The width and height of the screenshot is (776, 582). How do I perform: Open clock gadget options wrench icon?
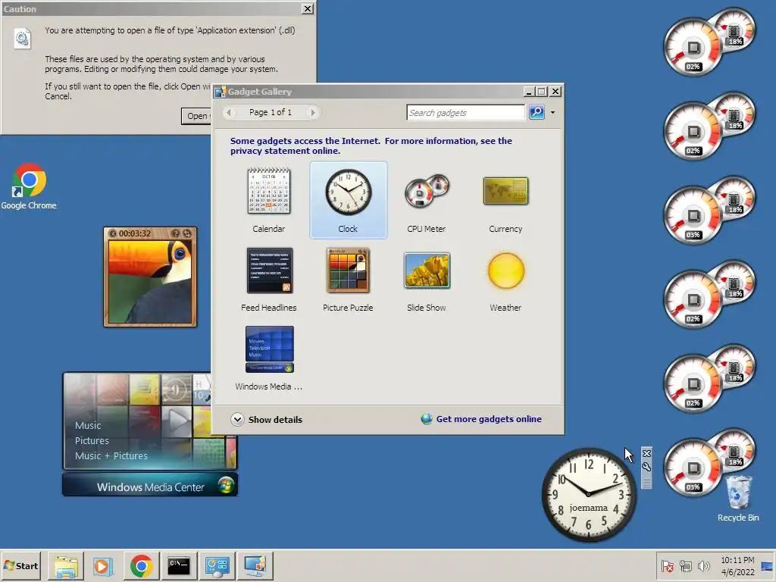click(x=646, y=466)
